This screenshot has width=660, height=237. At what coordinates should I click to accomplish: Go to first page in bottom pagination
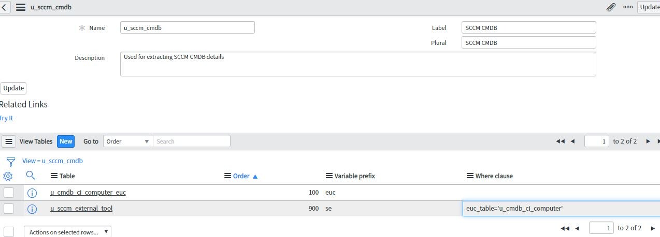click(x=565, y=228)
